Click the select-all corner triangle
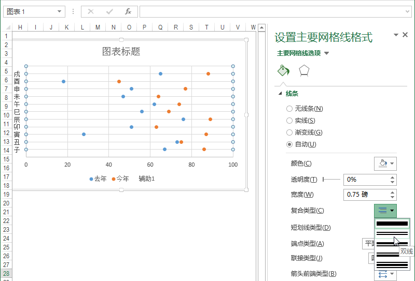415x281 pixels. pos(8,27)
